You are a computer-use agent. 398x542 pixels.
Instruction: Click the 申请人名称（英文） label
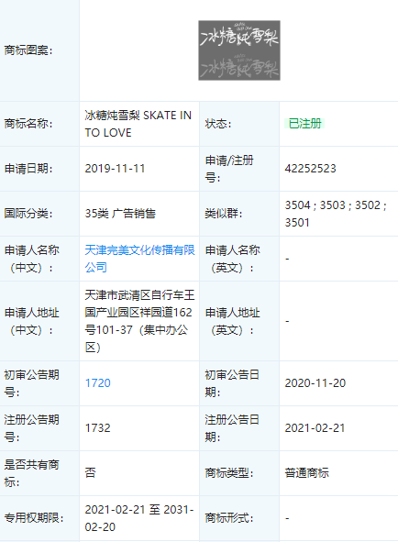tap(232, 259)
